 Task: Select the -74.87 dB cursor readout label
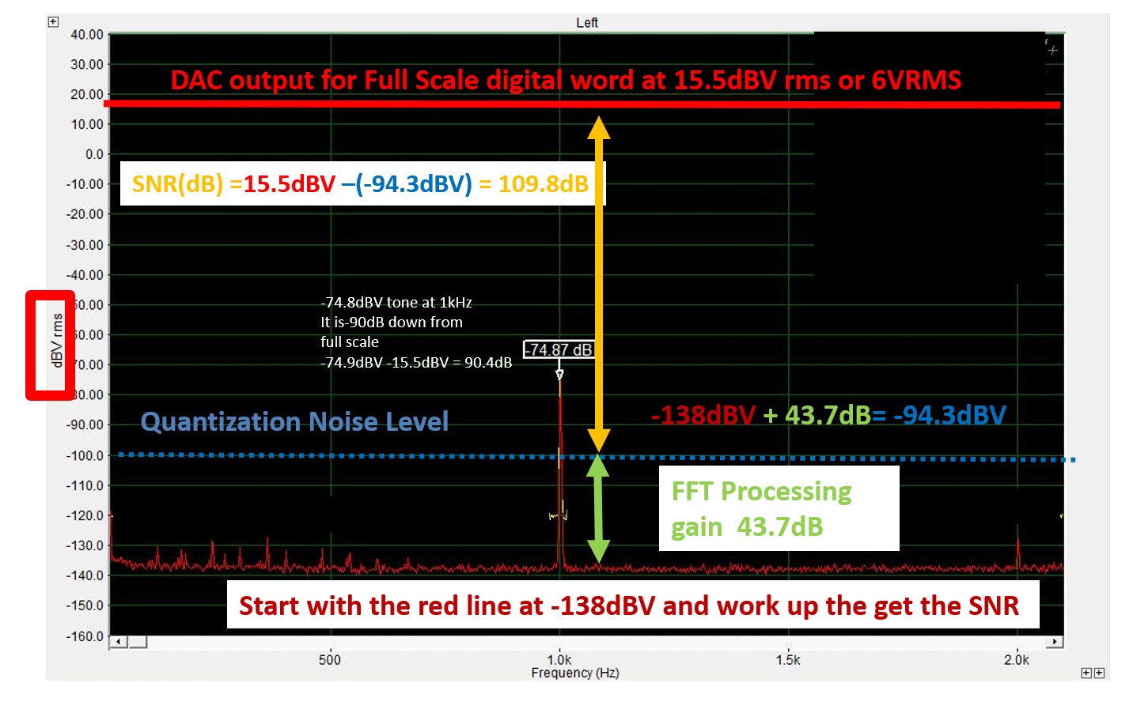coord(558,349)
